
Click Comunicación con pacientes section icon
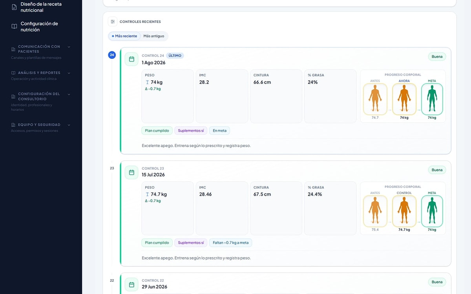coord(13,49)
